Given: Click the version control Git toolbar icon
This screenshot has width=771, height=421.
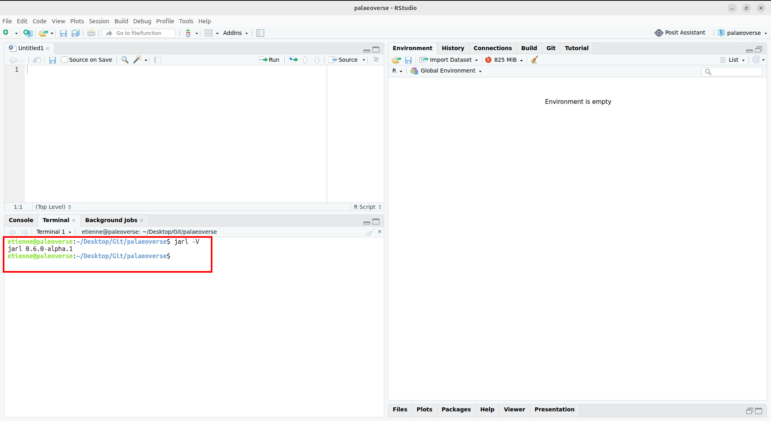Looking at the screenshot, I should pos(188,33).
